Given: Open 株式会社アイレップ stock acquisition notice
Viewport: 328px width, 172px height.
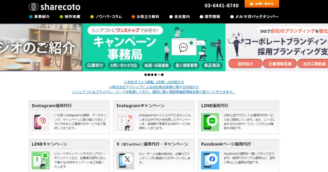Looking at the screenshot, I should tap(154, 87).
